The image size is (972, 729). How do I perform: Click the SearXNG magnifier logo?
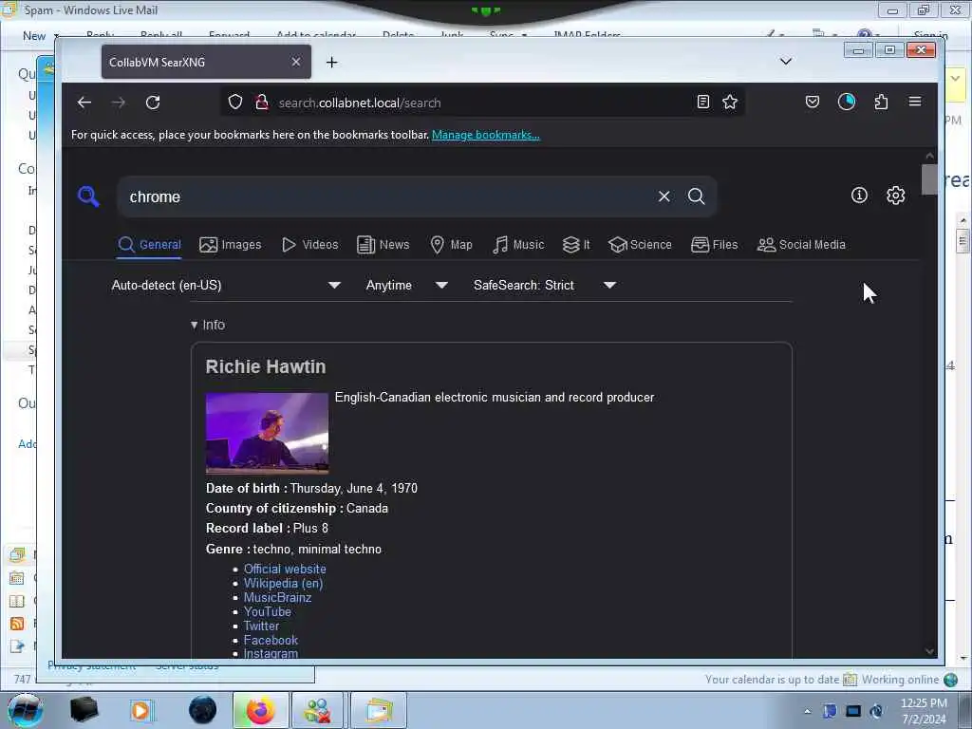click(88, 196)
